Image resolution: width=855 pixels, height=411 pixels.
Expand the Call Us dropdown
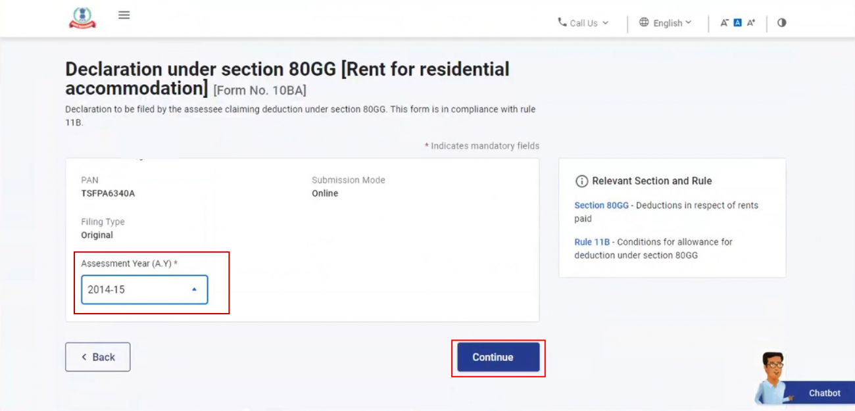coord(585,22)
